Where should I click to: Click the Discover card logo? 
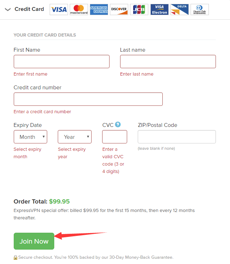[119, 9]
